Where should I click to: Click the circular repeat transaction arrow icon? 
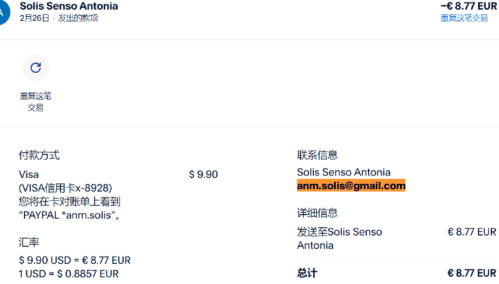click(x=35, y=67)
